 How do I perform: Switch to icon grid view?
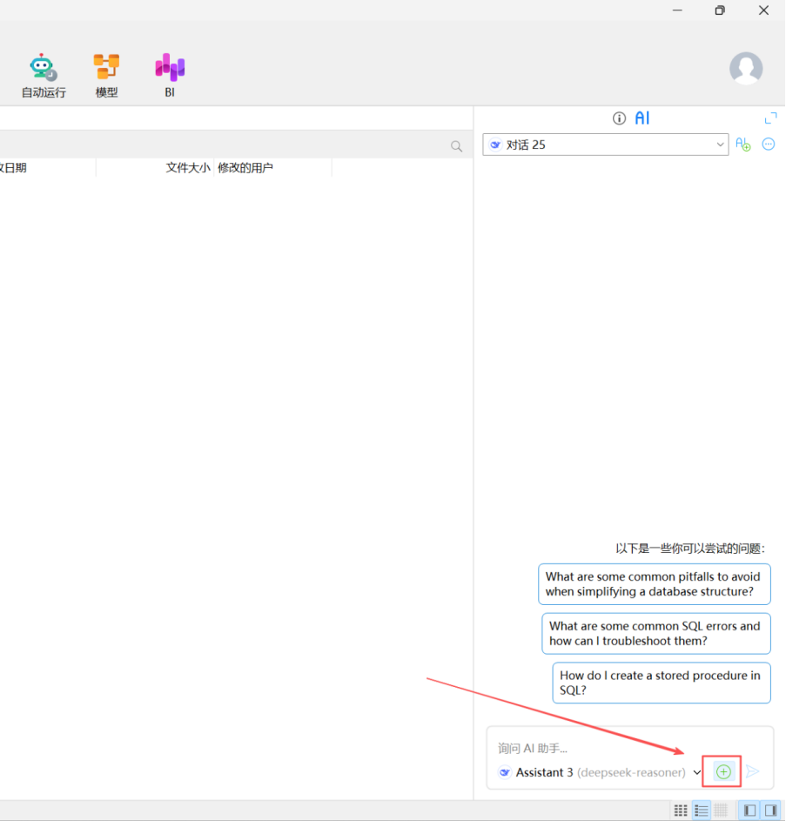(x=681, y=811)
